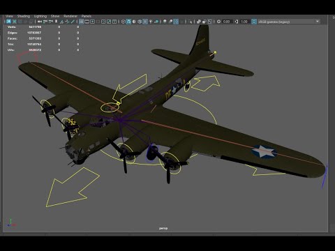Open camera Bookmarks from toolbar icon
335x251 pixels.
[x=56, y=22]
